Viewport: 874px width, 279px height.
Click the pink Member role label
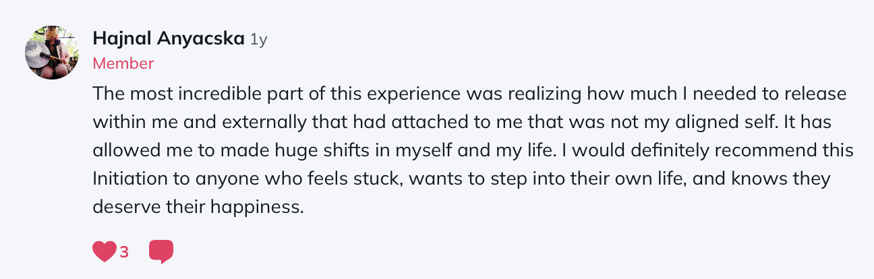(123, 64)
